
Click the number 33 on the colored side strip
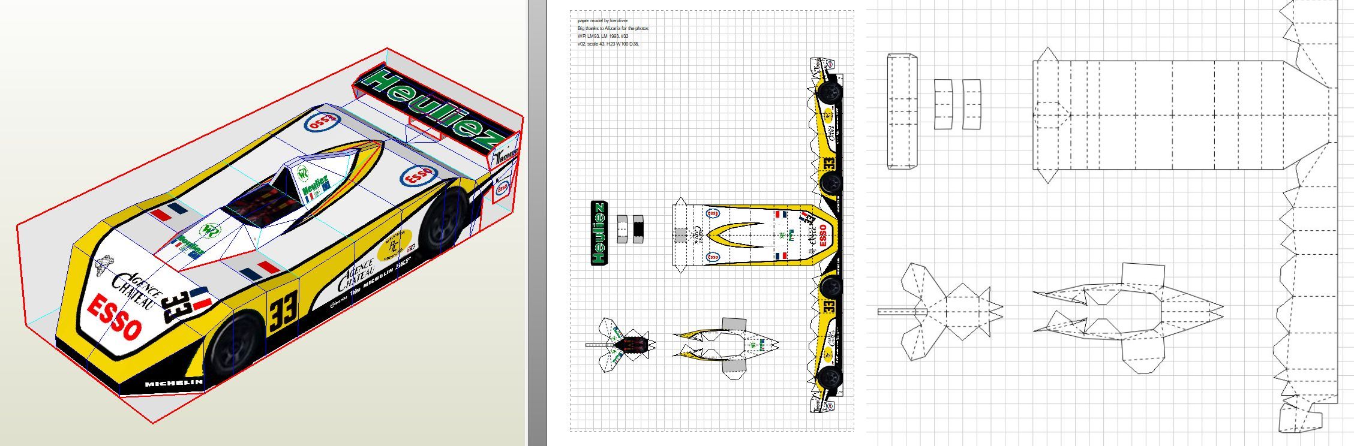[829, 164]
